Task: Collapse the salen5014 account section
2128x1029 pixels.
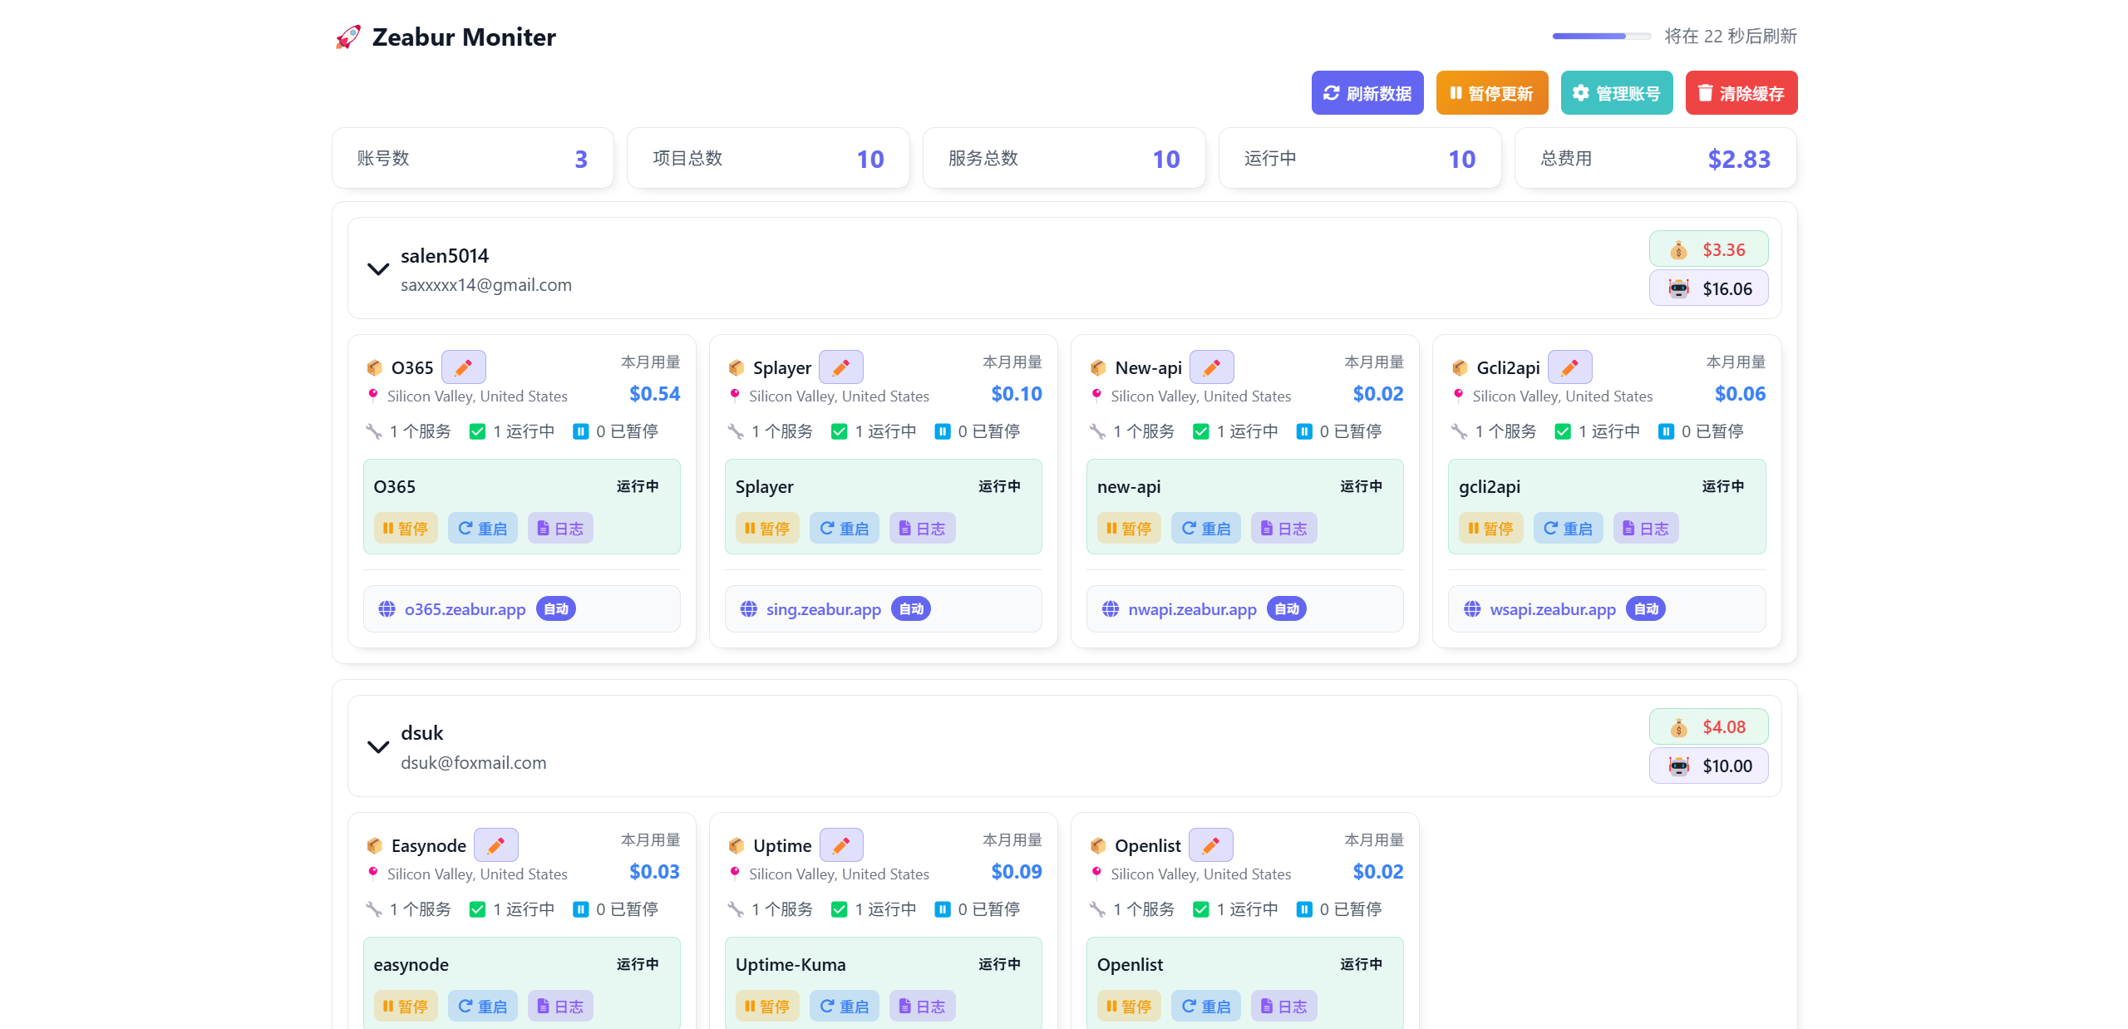Action: [x=378, y=269]
